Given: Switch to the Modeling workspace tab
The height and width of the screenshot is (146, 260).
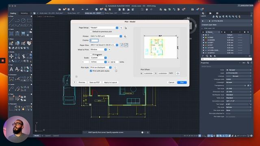Looking at the screenshot, I should 24,13.
